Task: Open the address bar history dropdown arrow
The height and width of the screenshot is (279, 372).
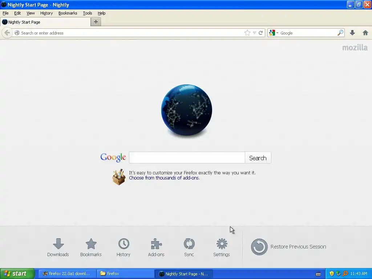Action: pyautogui.click(x=254, y=33)
